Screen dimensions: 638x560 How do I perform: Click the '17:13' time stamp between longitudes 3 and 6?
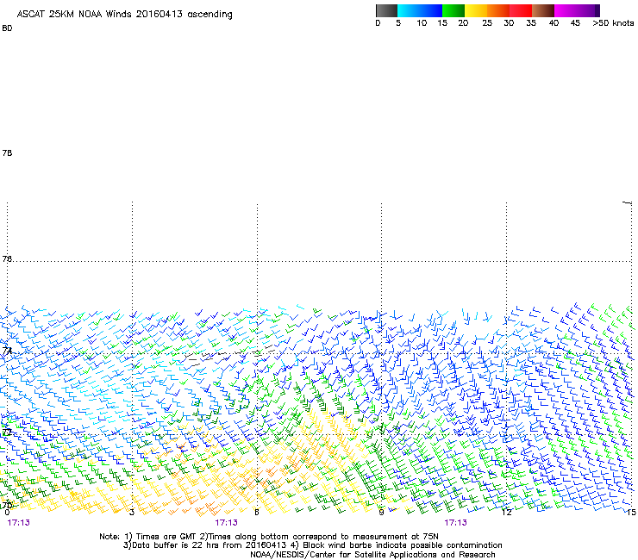(x=226, y=523)
